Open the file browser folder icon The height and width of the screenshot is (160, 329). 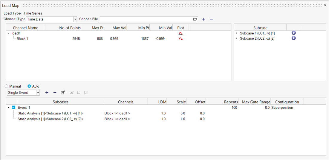pyautogui.click(x=195, y=19)
